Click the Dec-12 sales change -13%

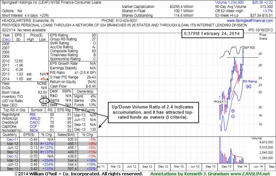click(92, 156)
